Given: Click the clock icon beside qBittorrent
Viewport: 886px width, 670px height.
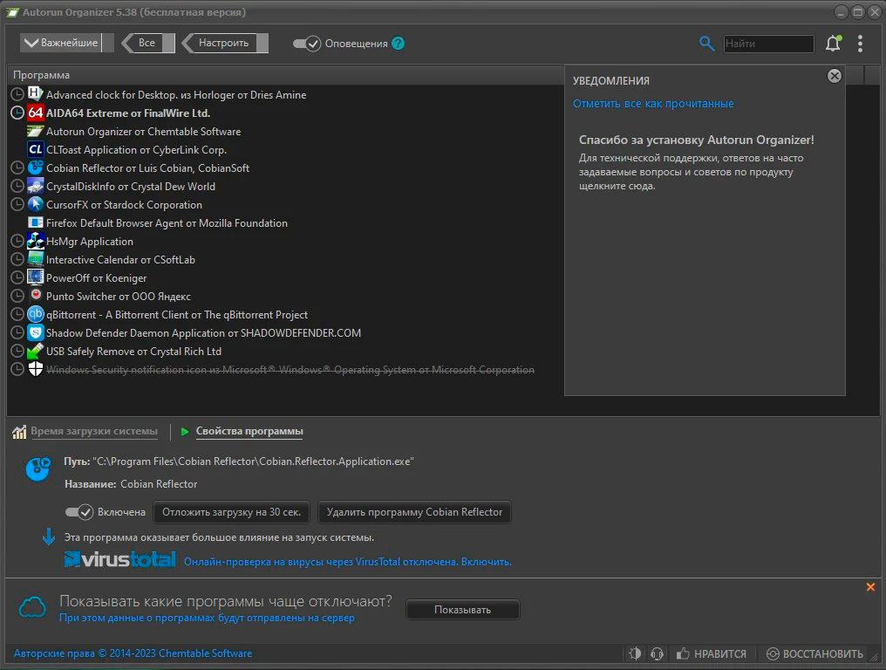Looking at the screenshot, I should [x=17, y=314].
